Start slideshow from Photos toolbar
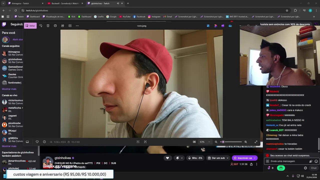The height and width of the screenshot is (180, 320). (70, 26)
